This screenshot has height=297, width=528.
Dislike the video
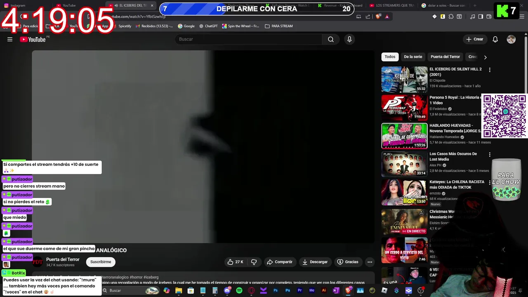[254, 262]
